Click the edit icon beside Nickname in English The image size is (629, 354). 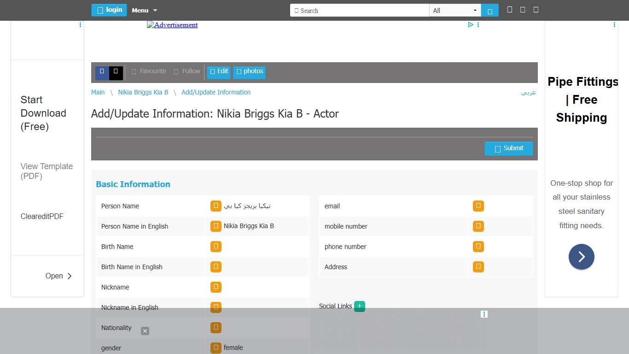(x=215, y=307)
